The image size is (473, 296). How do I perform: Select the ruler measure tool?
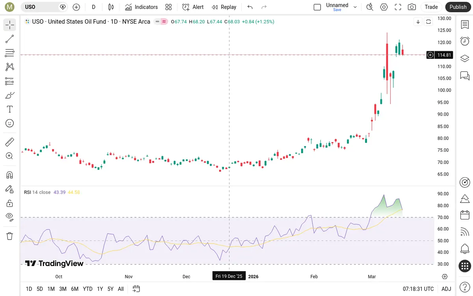click(10, 142)
